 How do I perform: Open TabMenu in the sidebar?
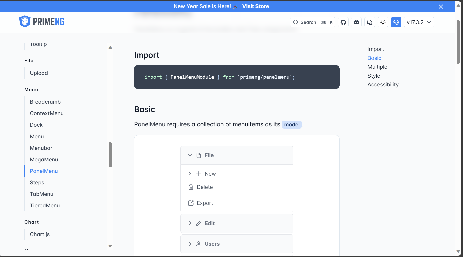42,194
